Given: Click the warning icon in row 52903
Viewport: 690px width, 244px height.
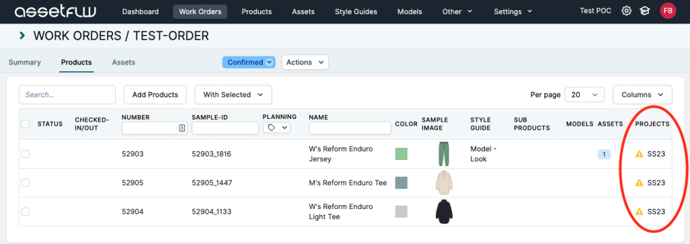Looking at the screenshot, I should [639, 154].
